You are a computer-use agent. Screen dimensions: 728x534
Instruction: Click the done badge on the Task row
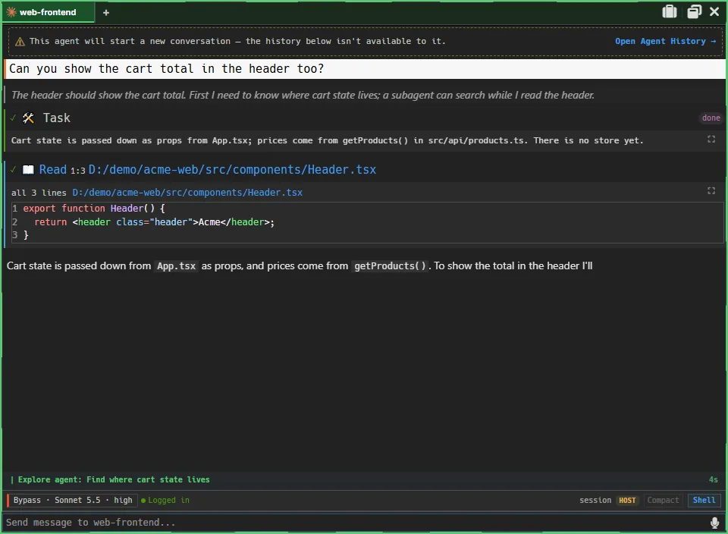[711, 118]
